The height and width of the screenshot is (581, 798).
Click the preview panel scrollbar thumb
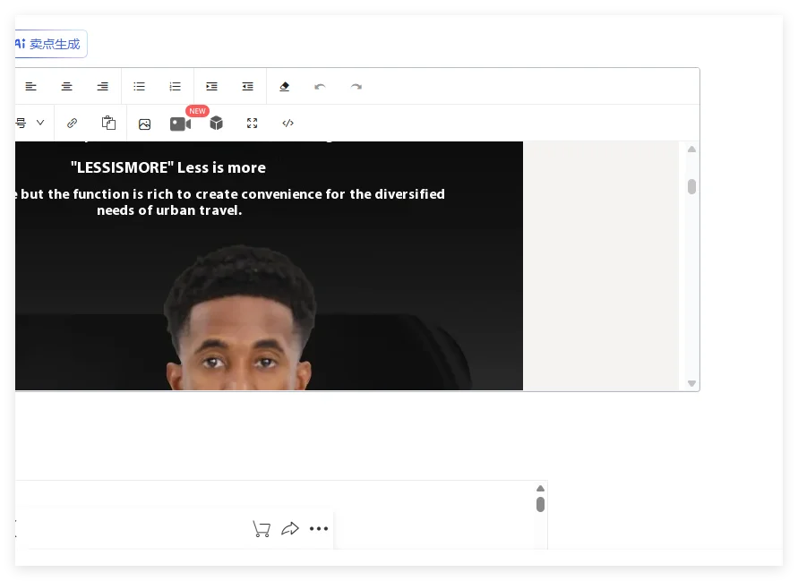click(540, 504)
